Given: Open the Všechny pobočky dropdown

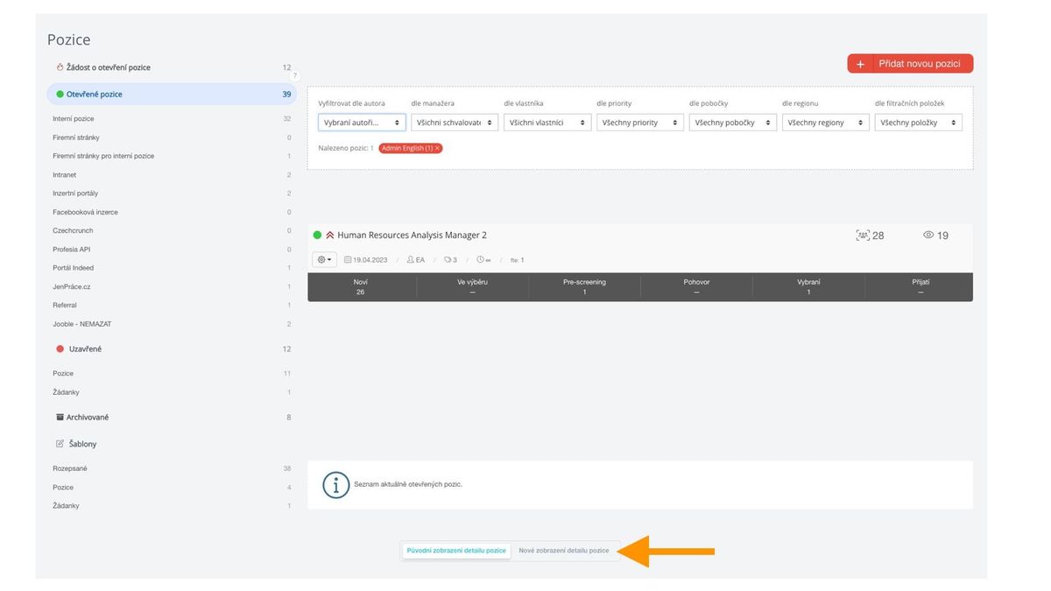Looking at the screenshot, I should tap(733, 123).
